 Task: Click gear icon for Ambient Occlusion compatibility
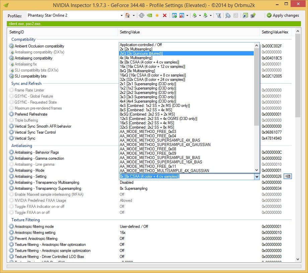coord(11,46)
